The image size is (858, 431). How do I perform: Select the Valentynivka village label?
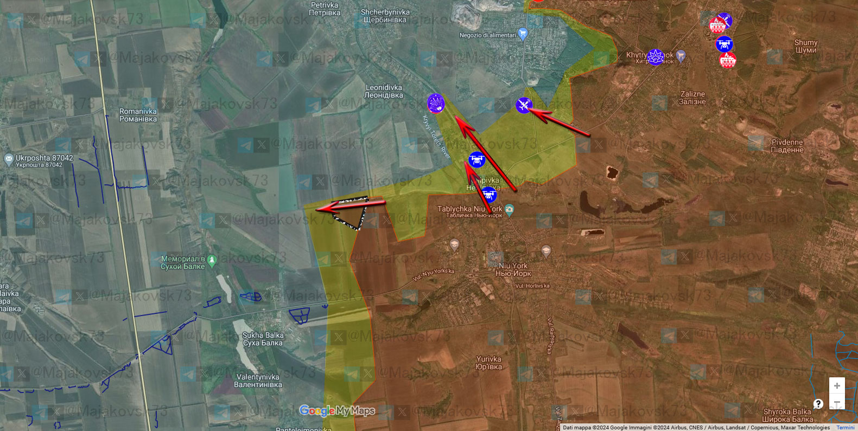258,381
